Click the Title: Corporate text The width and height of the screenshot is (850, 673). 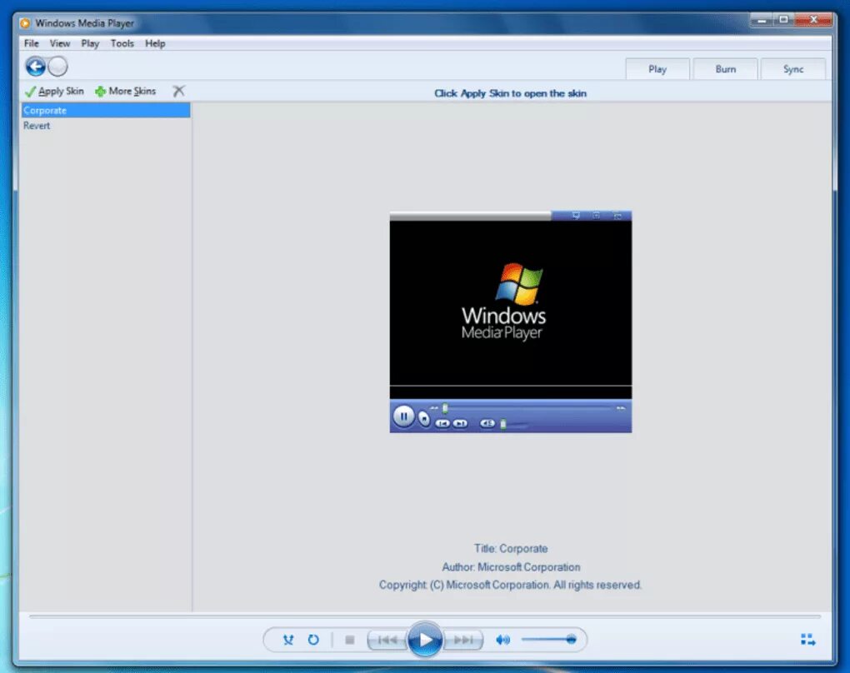pos(511,548)
